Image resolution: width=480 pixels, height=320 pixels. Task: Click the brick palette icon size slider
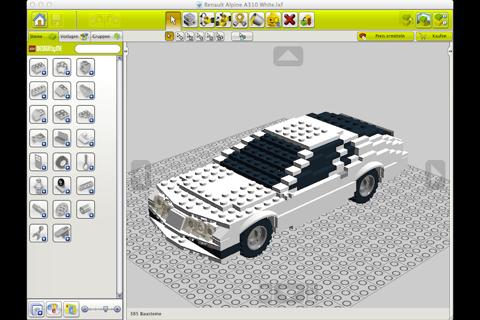coord(101,309)
